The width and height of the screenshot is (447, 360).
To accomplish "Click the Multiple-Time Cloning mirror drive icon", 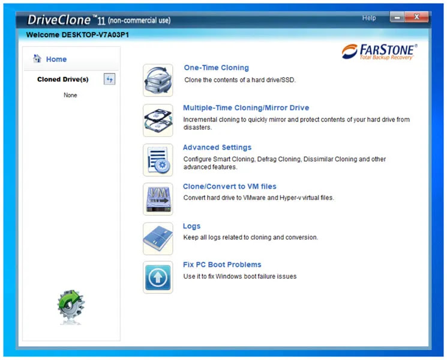I will tap(158, 120).
